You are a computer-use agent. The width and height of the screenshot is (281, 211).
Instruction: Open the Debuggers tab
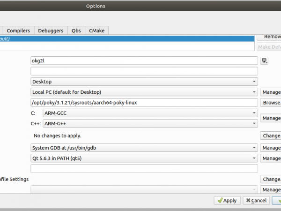coord(51,30)
